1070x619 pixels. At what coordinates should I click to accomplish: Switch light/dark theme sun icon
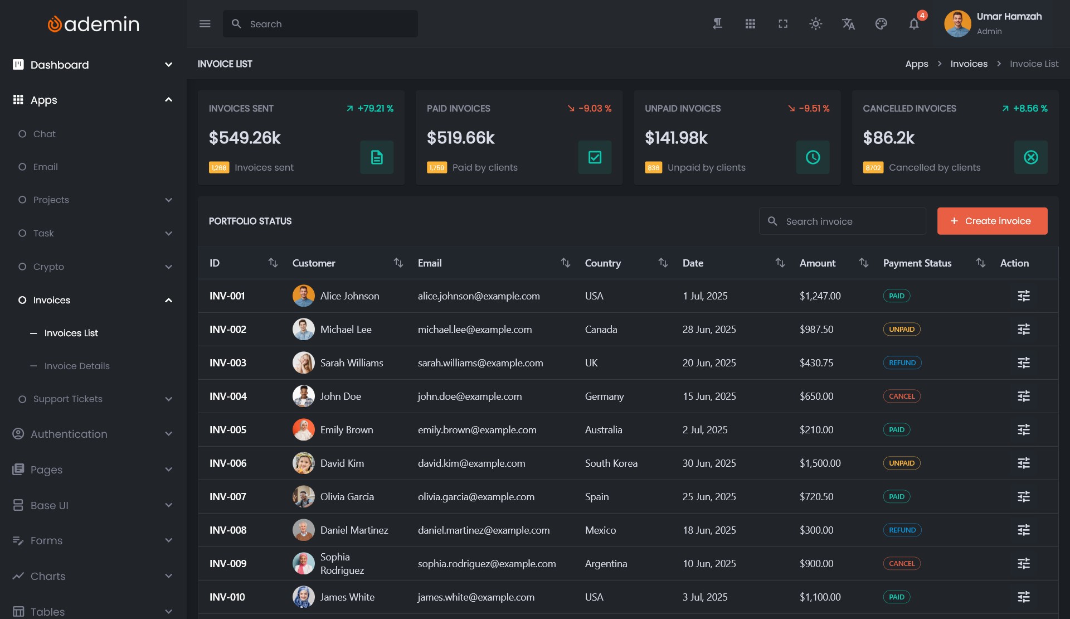815,24
